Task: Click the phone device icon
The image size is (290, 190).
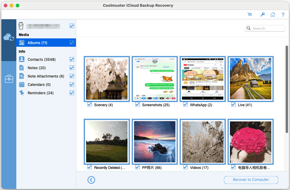Action: pyautogui.click(x=21, y=26)
